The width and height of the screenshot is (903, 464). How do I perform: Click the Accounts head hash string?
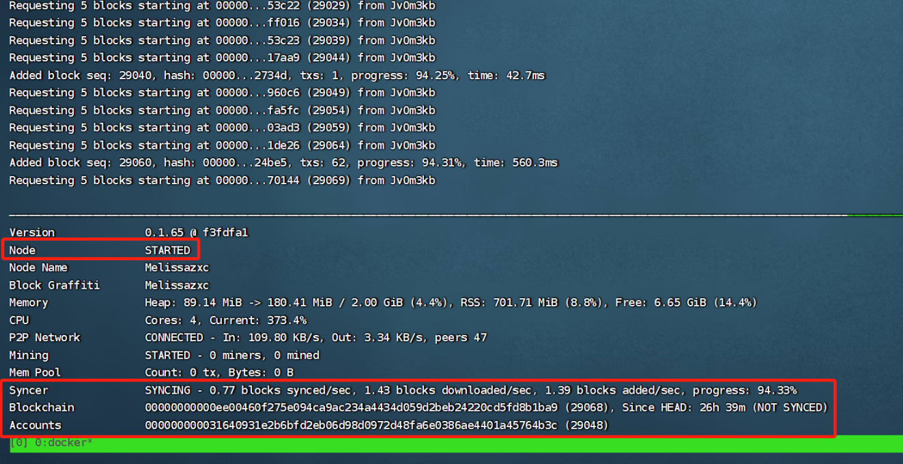pos(352,425)
